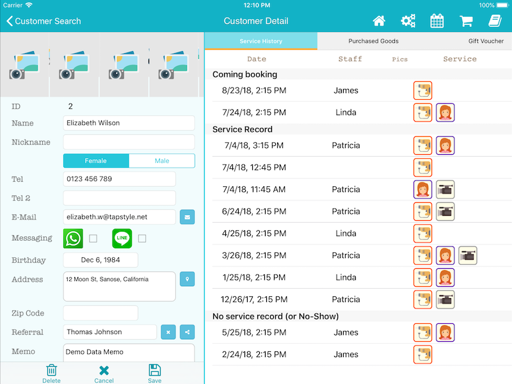The width and height of the screenshot is (512, 384).
Task: Tick the LINE messaging checkbox
Action: pos(142,238)
